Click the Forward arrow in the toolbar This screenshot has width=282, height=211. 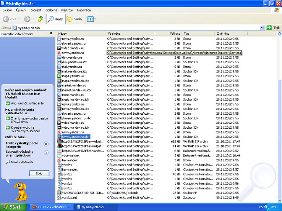tap(27, 19)
